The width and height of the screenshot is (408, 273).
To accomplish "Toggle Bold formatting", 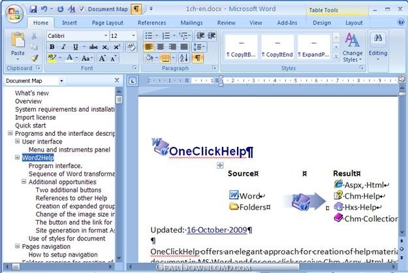I will click(x=52, y=47).
